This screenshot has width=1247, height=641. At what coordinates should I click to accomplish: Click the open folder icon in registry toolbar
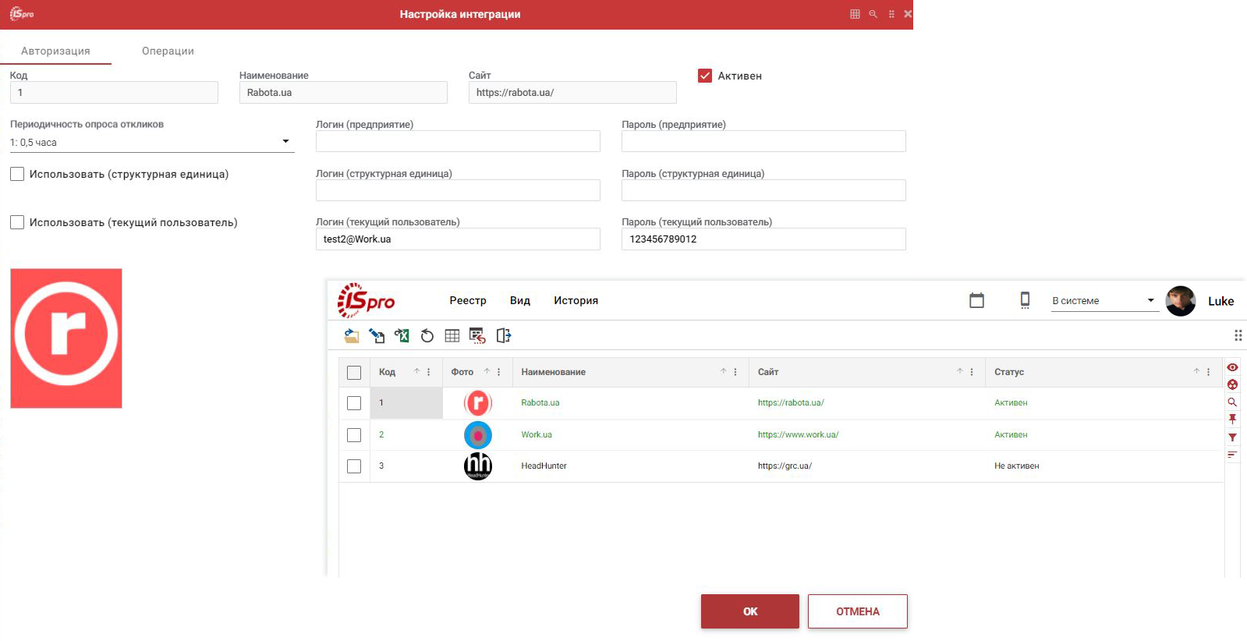click(x=352, y=336)
